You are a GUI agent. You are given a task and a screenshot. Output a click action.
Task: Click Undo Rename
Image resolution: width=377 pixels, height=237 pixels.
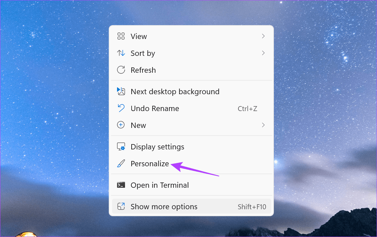click(x=155, y=108)
